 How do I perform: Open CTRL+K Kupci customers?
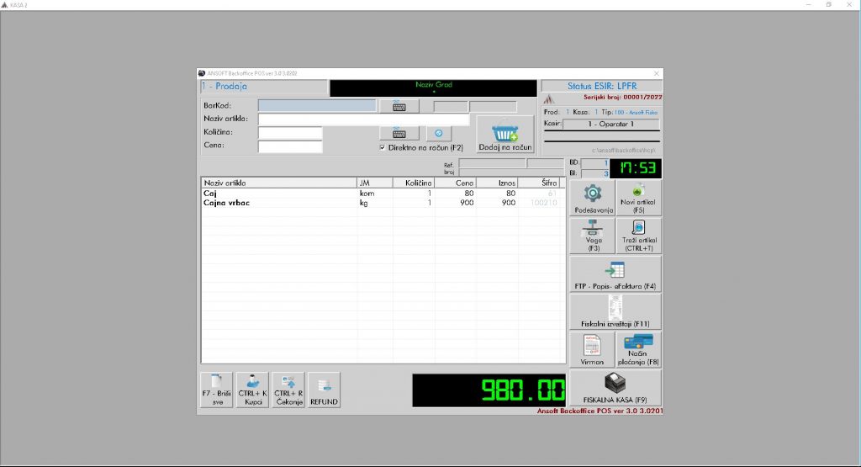252,390
